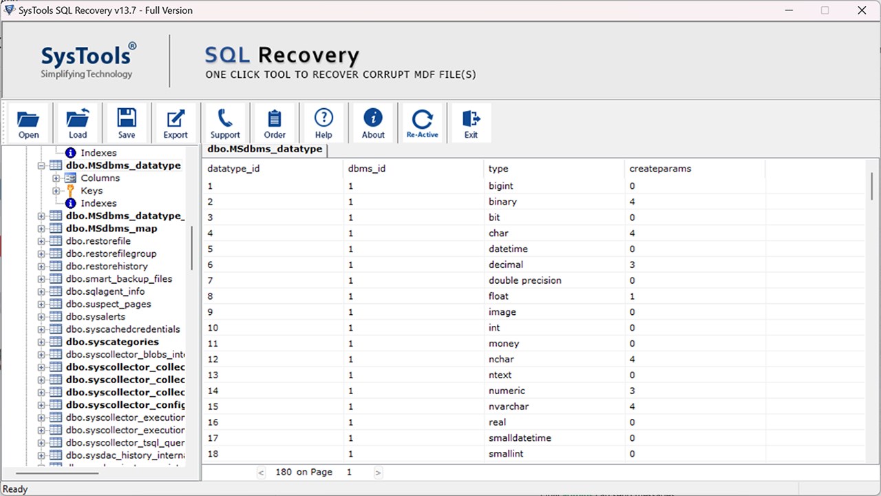
Task: Select the 'nvarchar' type cell
Action: (554, 406)
